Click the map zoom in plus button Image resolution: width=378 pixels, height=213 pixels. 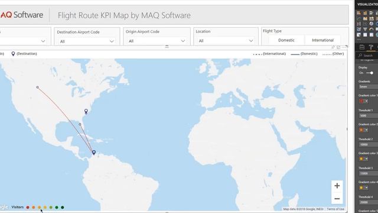coord(337,186)
